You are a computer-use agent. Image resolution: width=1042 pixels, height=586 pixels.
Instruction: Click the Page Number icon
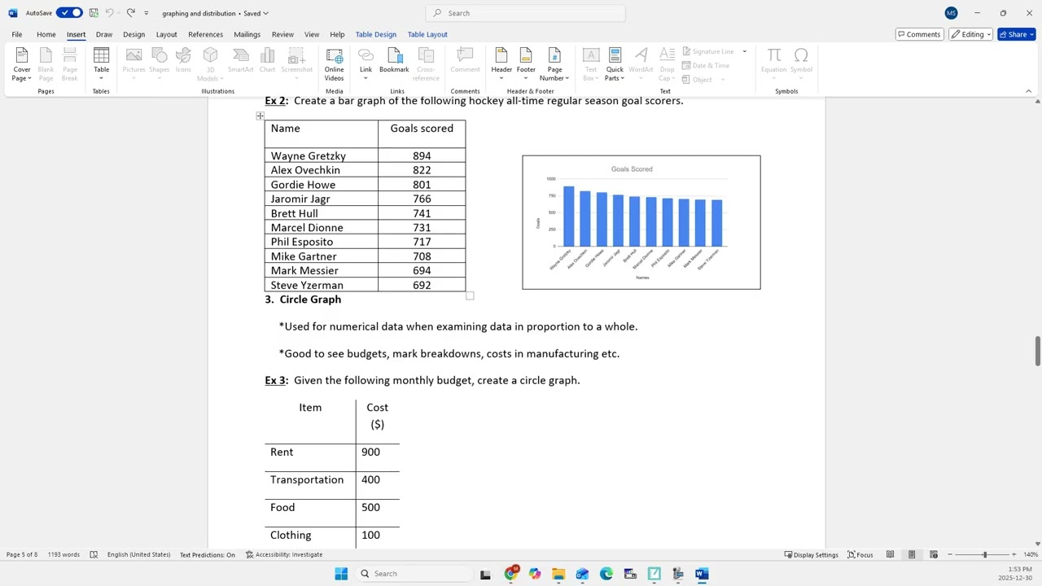tap(554, 64)
